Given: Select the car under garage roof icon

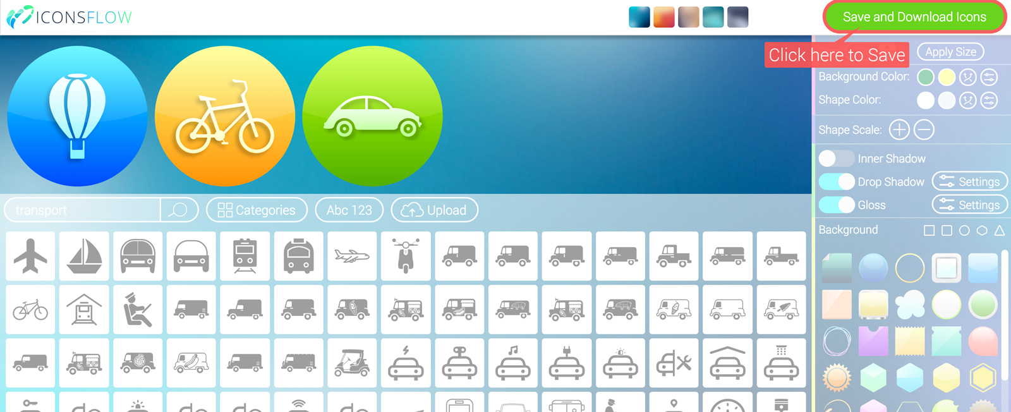Looking at the screenshot, I should pos(727,363).
